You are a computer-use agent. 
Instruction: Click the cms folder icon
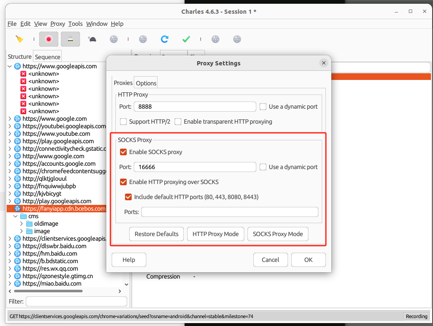(x=23, y=216)
